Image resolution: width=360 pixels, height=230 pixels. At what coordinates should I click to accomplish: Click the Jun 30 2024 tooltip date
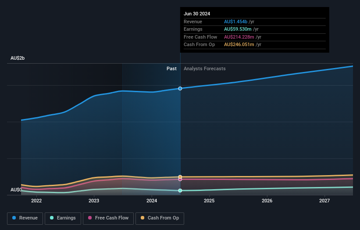197,14
